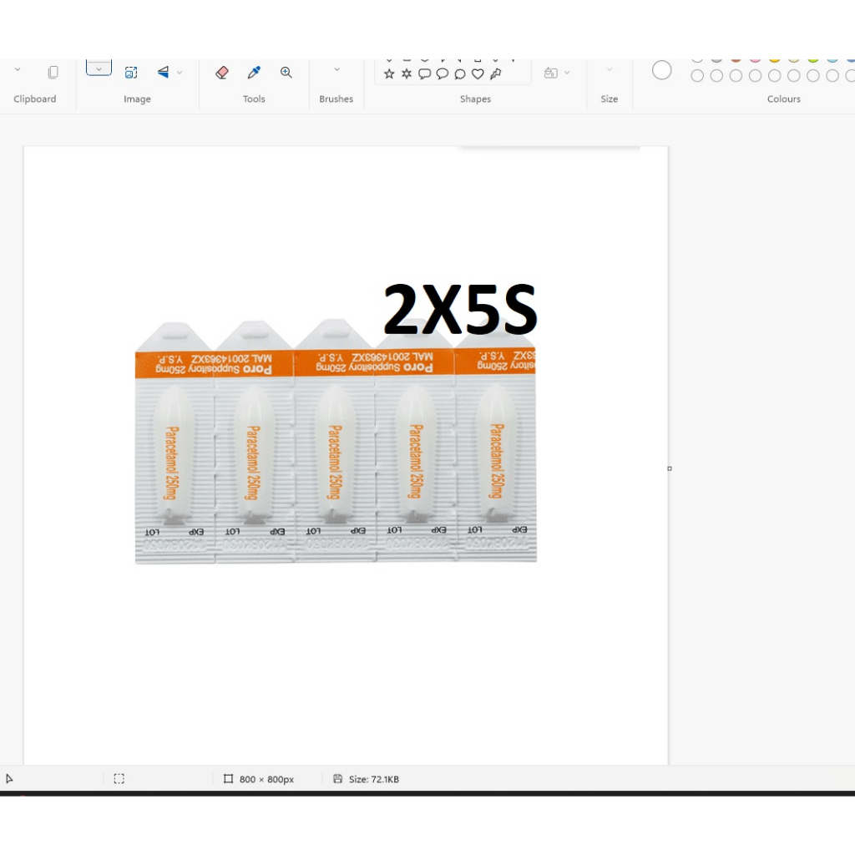This screenshot has height=855, width=855.
Task: Pick the Colour picker eyedropper tool
Action: 254,73
